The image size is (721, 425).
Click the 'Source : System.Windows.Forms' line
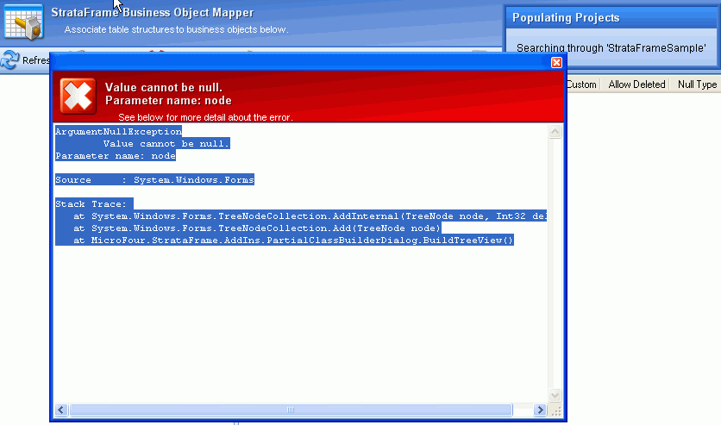(154, 179)
